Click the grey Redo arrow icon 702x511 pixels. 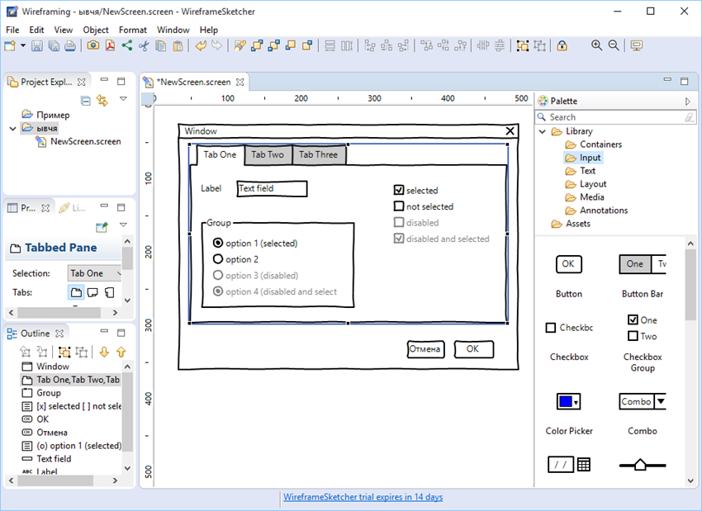[x=216, y=45]
